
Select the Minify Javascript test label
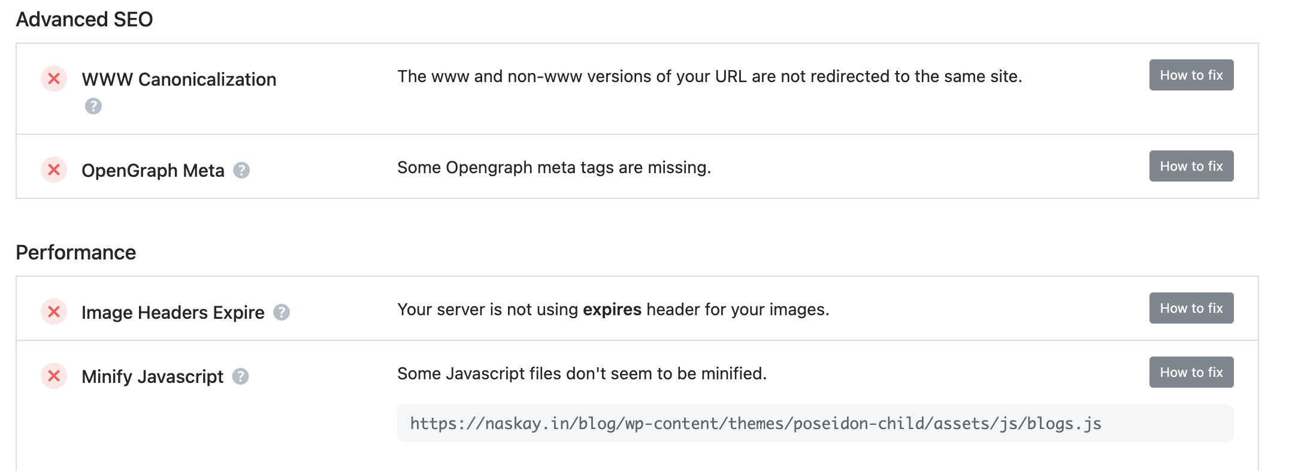[x=152, y=376]
